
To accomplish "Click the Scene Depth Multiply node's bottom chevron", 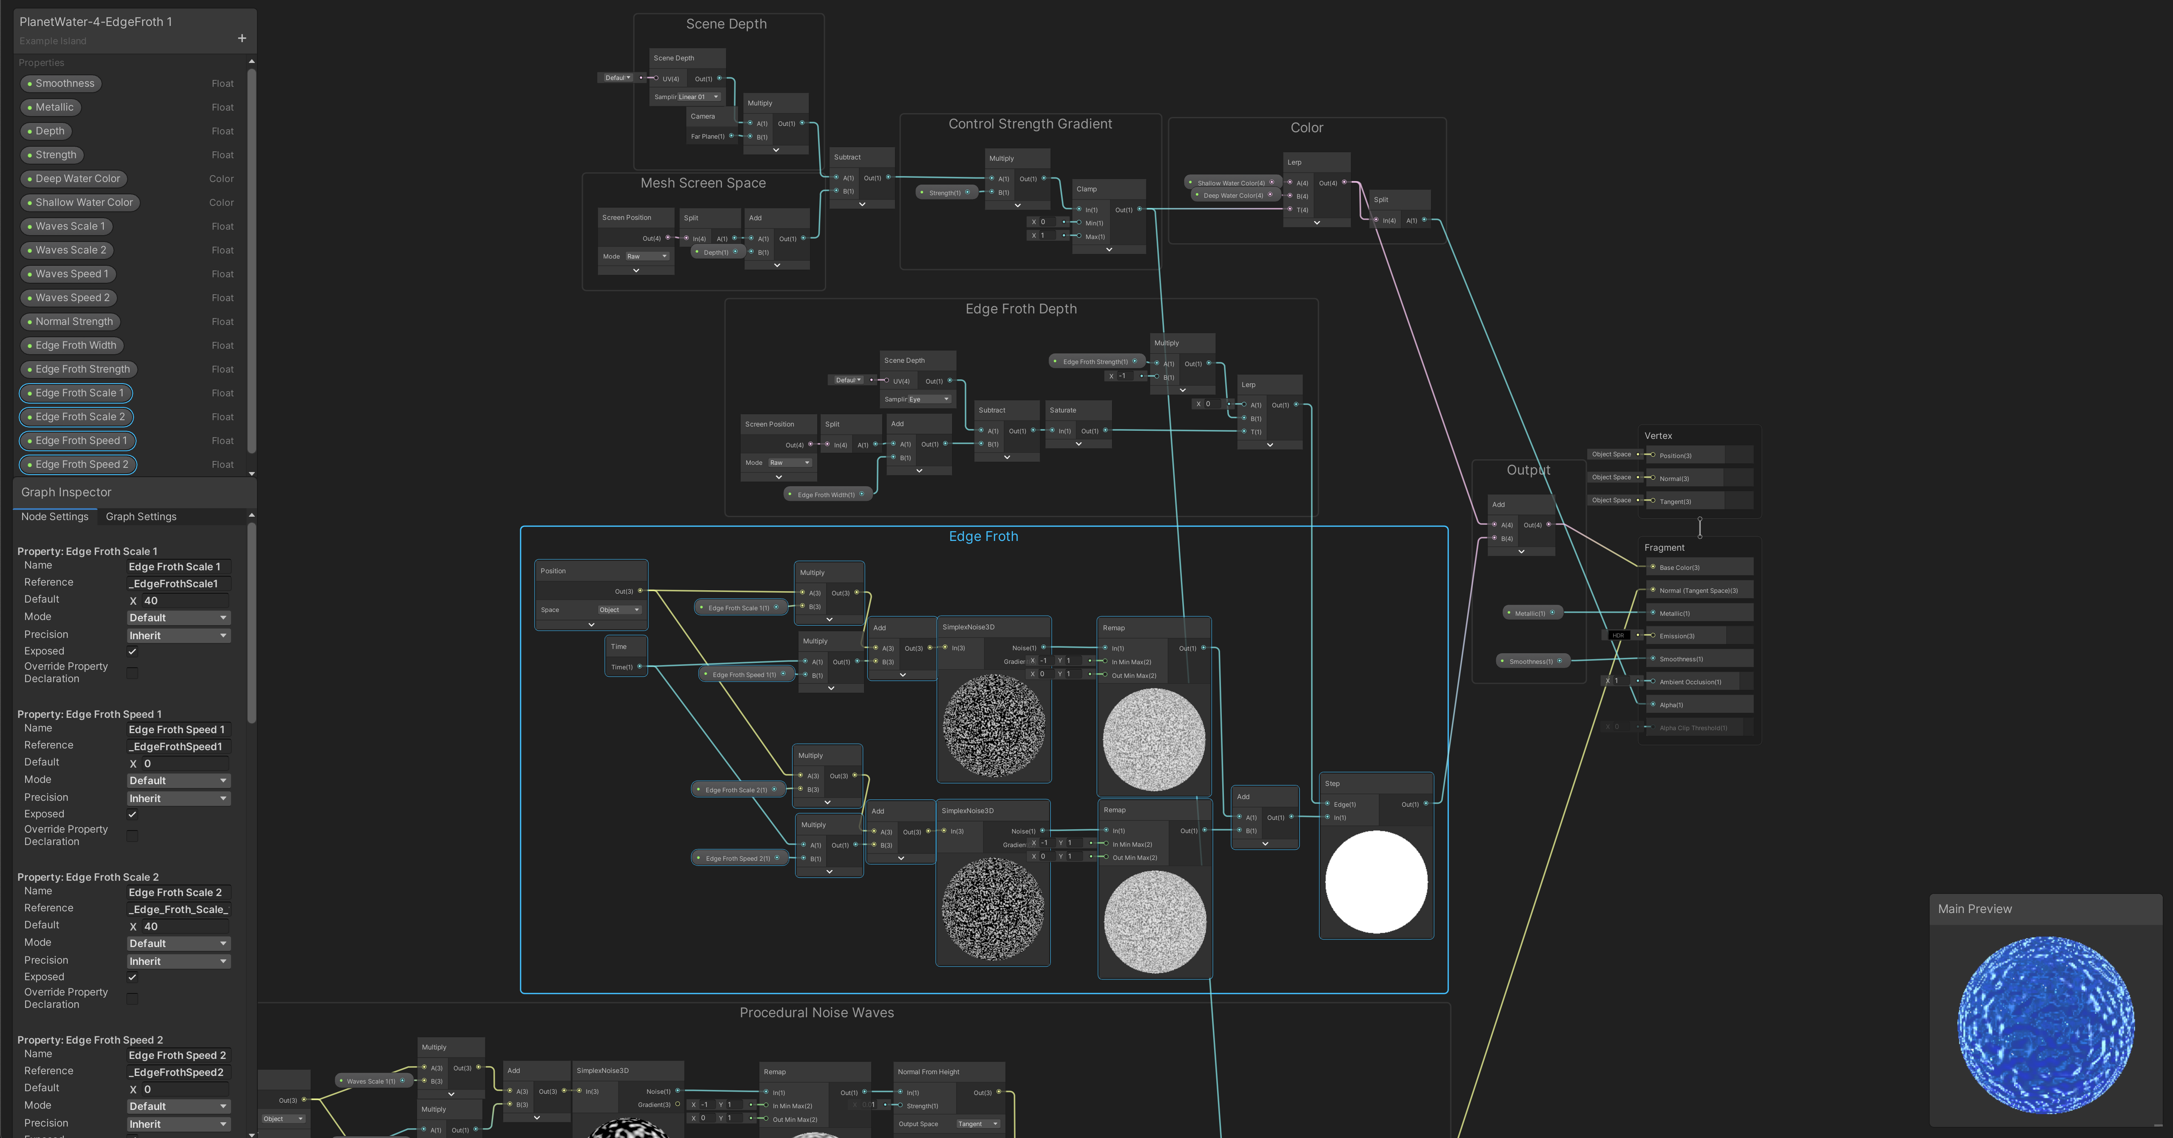I will 776,150.
